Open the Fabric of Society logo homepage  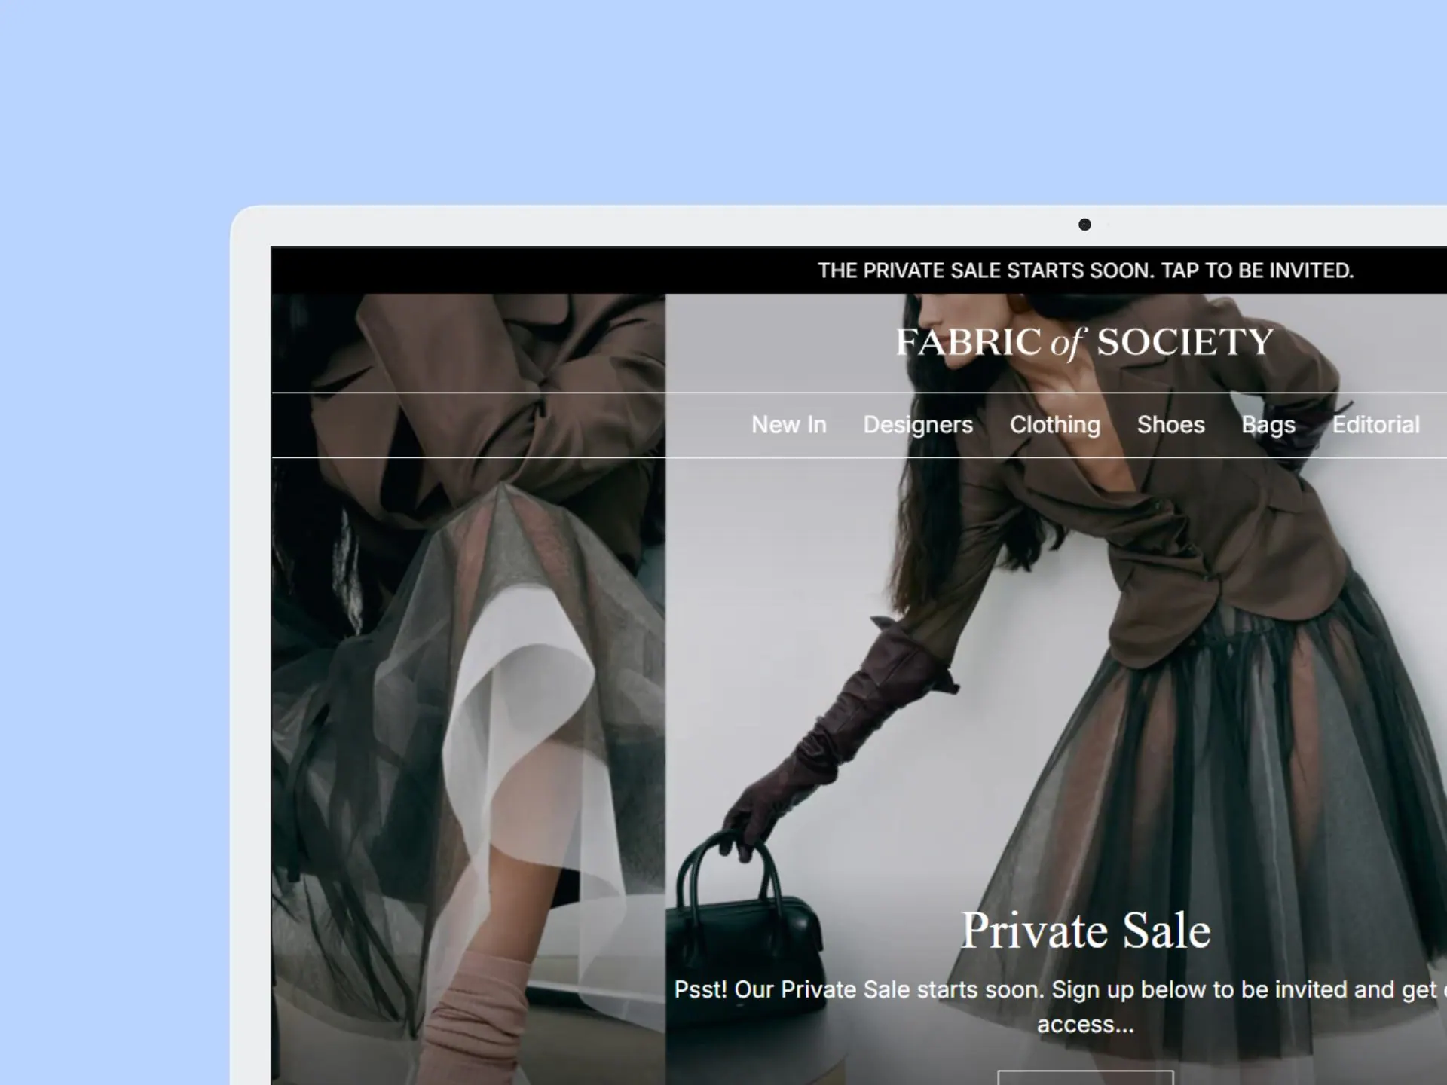pyautogui.click(x=1084, y=342)
